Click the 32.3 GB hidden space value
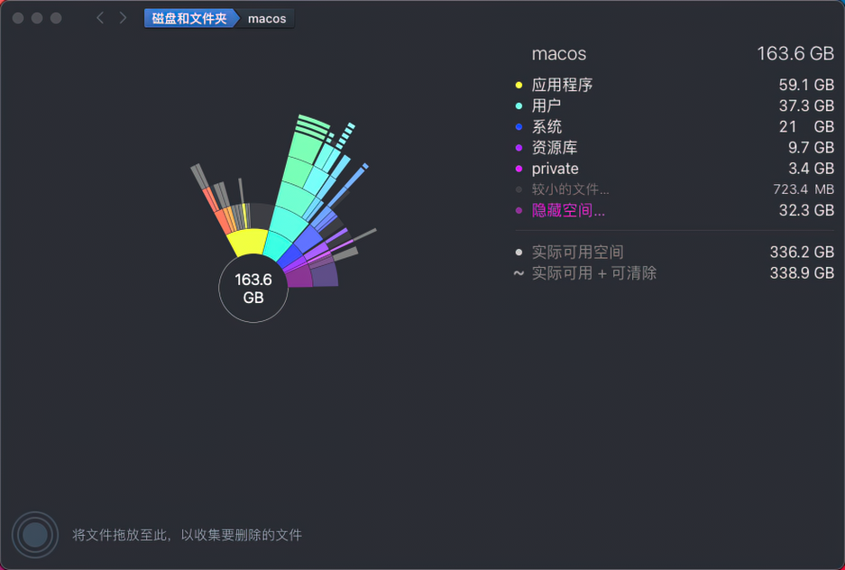Screen dimensions: 845x570 tap(807, 210)
